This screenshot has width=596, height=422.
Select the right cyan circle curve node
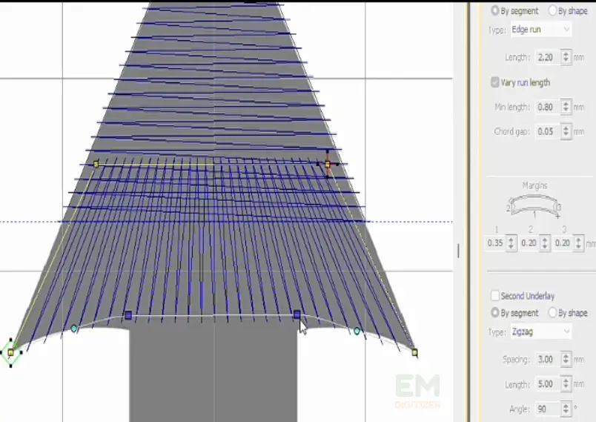(x=357, y=331)
